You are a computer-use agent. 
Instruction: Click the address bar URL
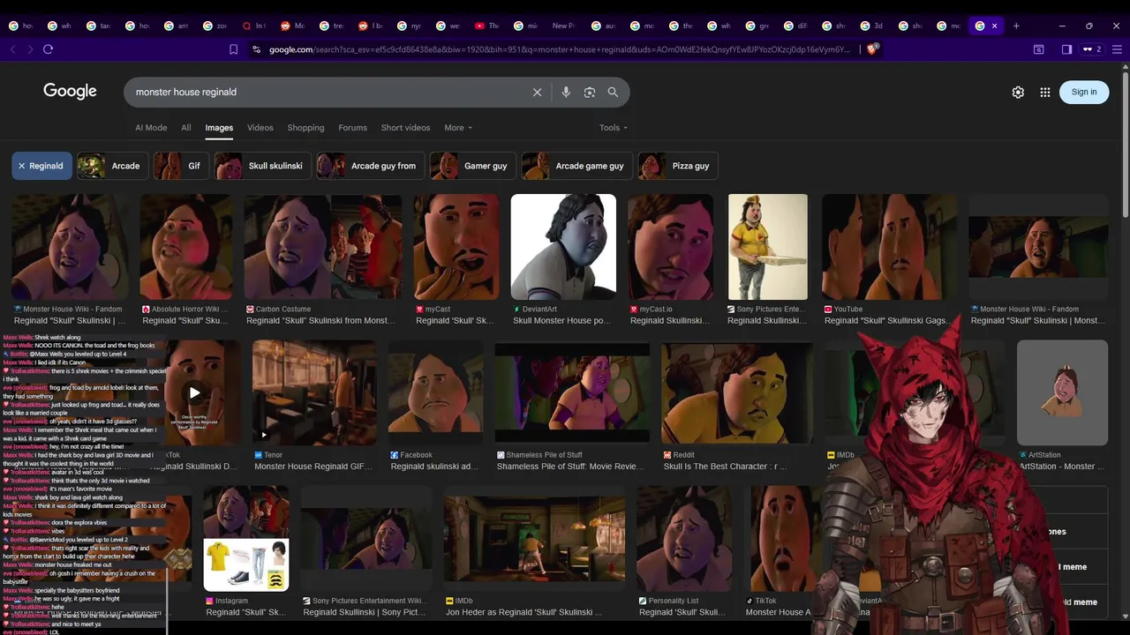[559, 49]
